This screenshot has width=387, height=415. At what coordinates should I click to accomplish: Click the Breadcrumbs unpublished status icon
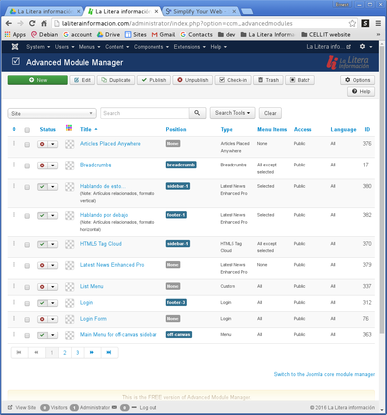tap(42, 165)
